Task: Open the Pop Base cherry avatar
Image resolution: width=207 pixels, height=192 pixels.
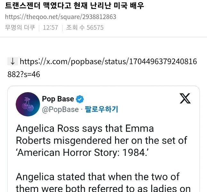Action: point(28,104)
